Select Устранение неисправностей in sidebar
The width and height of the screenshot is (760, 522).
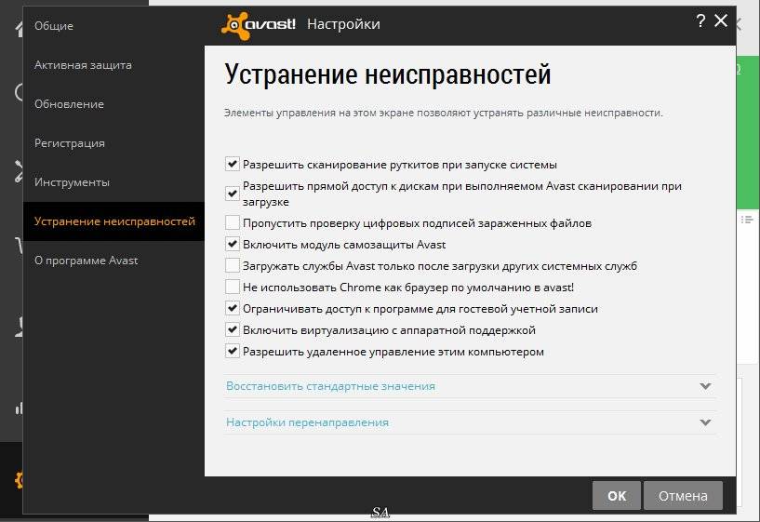coord(114,221)
